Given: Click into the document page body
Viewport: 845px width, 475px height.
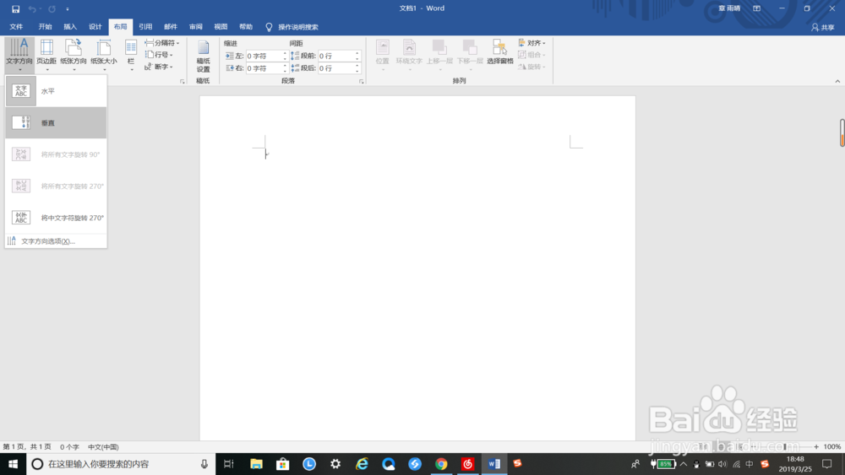Looking at the screenshot, I should [x=417, y=269].
